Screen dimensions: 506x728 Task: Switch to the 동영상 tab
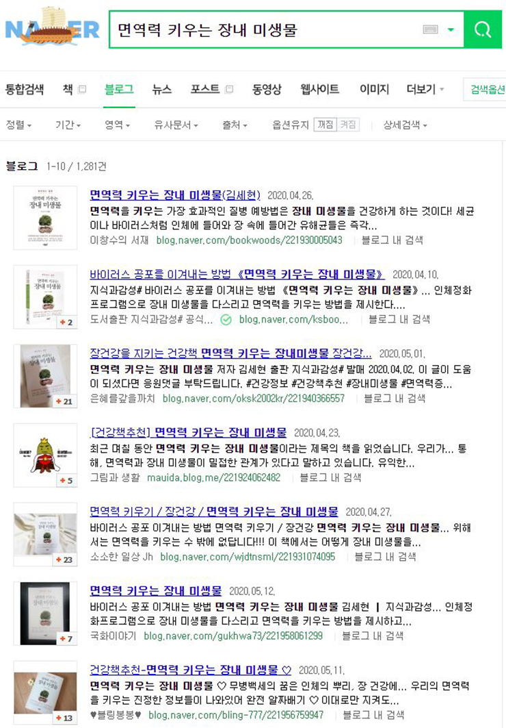pyautogui.click(x=267, y=88)
